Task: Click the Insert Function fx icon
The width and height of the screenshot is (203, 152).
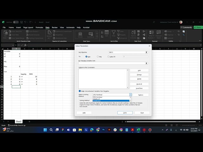Action: coord(25,45)
